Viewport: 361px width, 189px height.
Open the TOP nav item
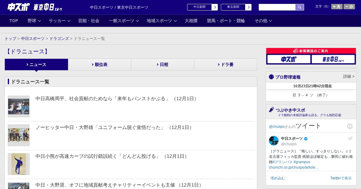14,21
